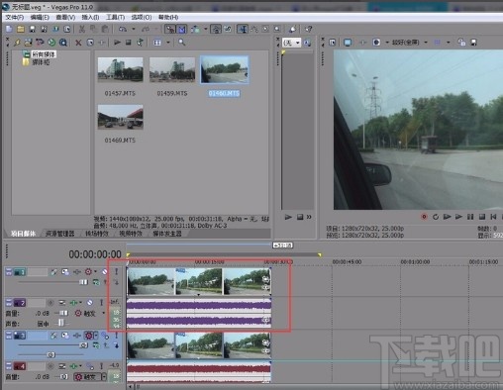Toggle Loop Playback under preview
Image resolution: width=503 pixels, height=390 pixels.
[x=436, y=217]
